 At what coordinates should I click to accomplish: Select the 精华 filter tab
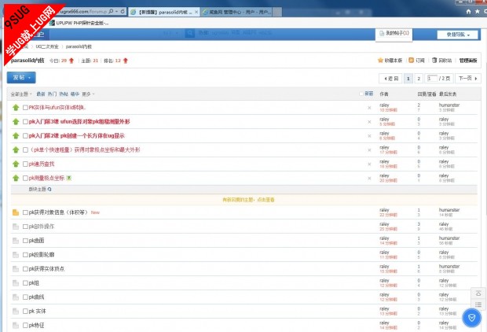pyautogui.click(x=75, y=94)
